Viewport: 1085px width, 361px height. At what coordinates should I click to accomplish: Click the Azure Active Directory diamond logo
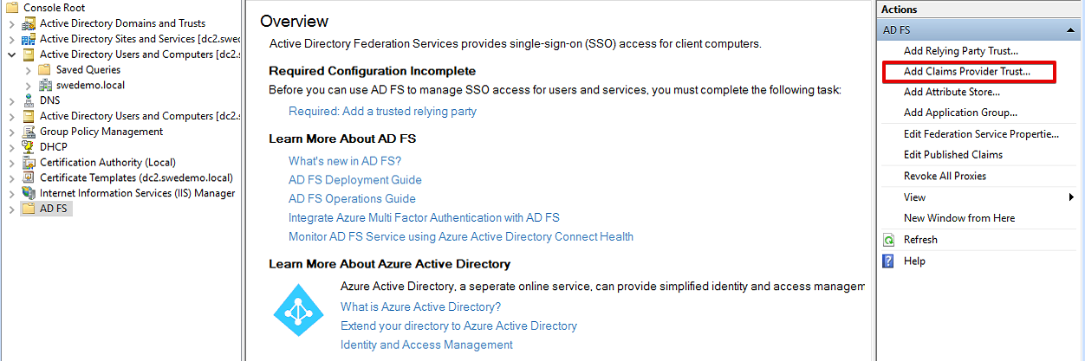coord(298,311)
